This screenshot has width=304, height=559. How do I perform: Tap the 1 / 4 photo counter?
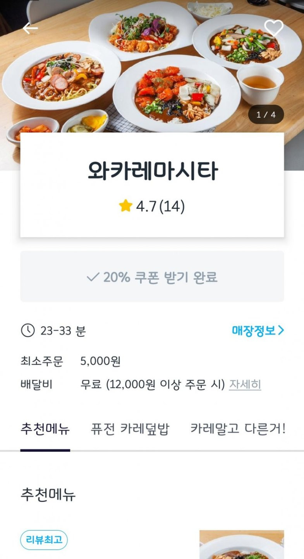tap(266, 115)
